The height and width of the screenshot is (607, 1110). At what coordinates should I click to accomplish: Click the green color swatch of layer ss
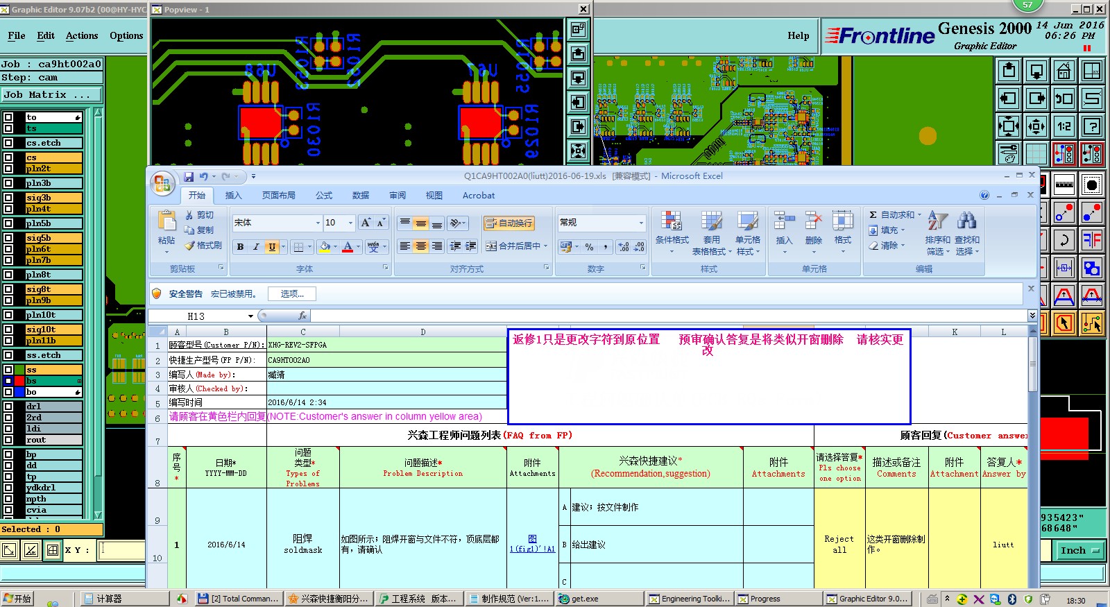pos(19,370)
